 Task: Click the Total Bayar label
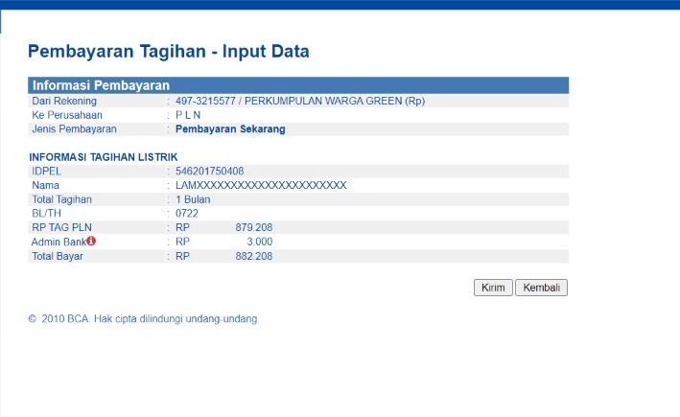coord(58,257)
